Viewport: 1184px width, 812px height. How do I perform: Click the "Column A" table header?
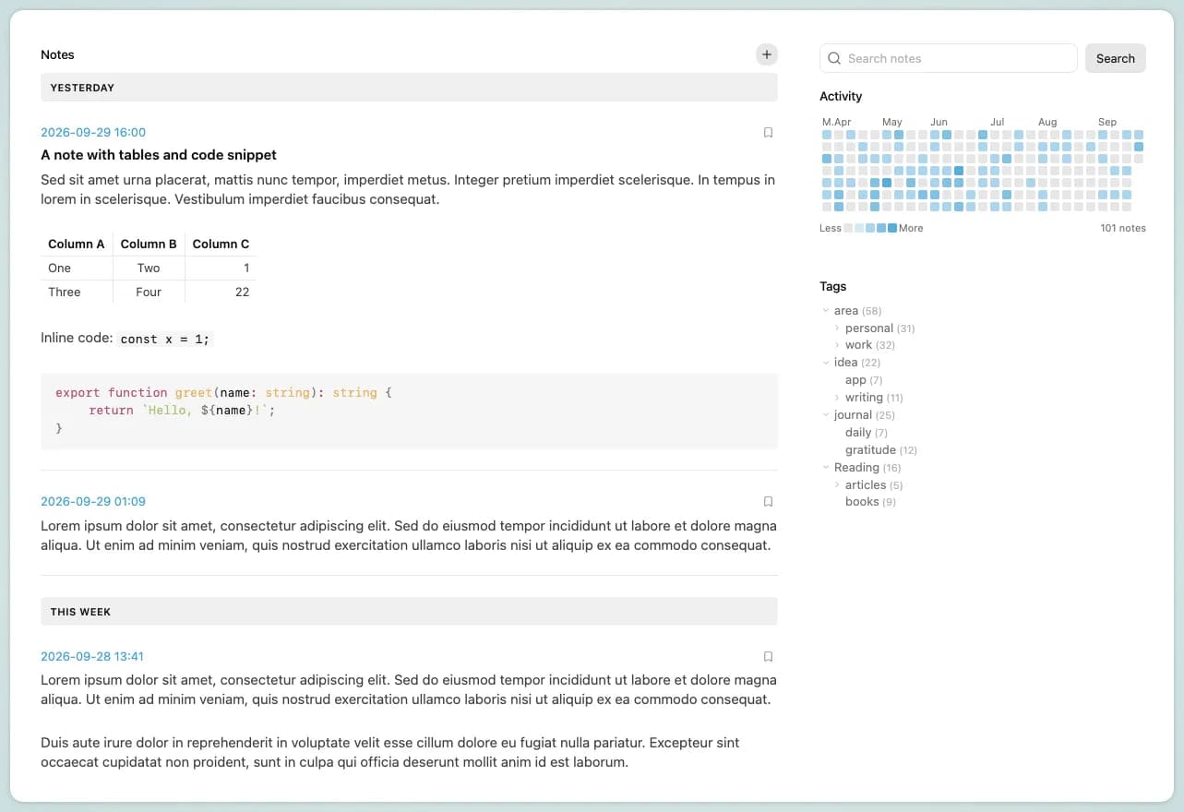[x=77, y=244]
